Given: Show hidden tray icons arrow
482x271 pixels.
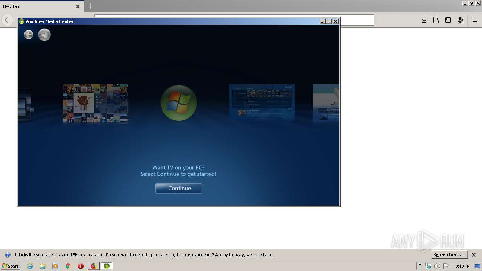Looking at the screenshot, I should point(420,266).
